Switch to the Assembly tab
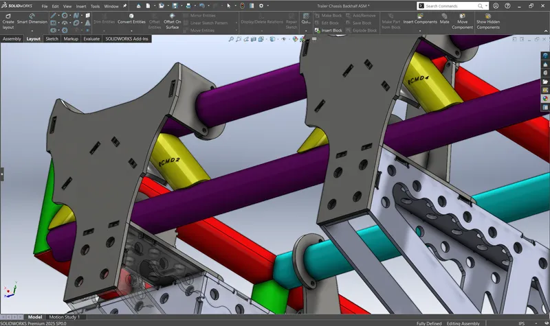Image resolution: width=550 pixels, height=326 pixels. [12, 39]
